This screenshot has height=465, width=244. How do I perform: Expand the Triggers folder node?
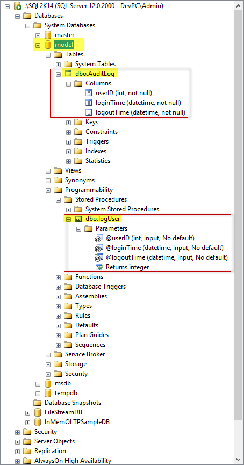coord(69,142)
